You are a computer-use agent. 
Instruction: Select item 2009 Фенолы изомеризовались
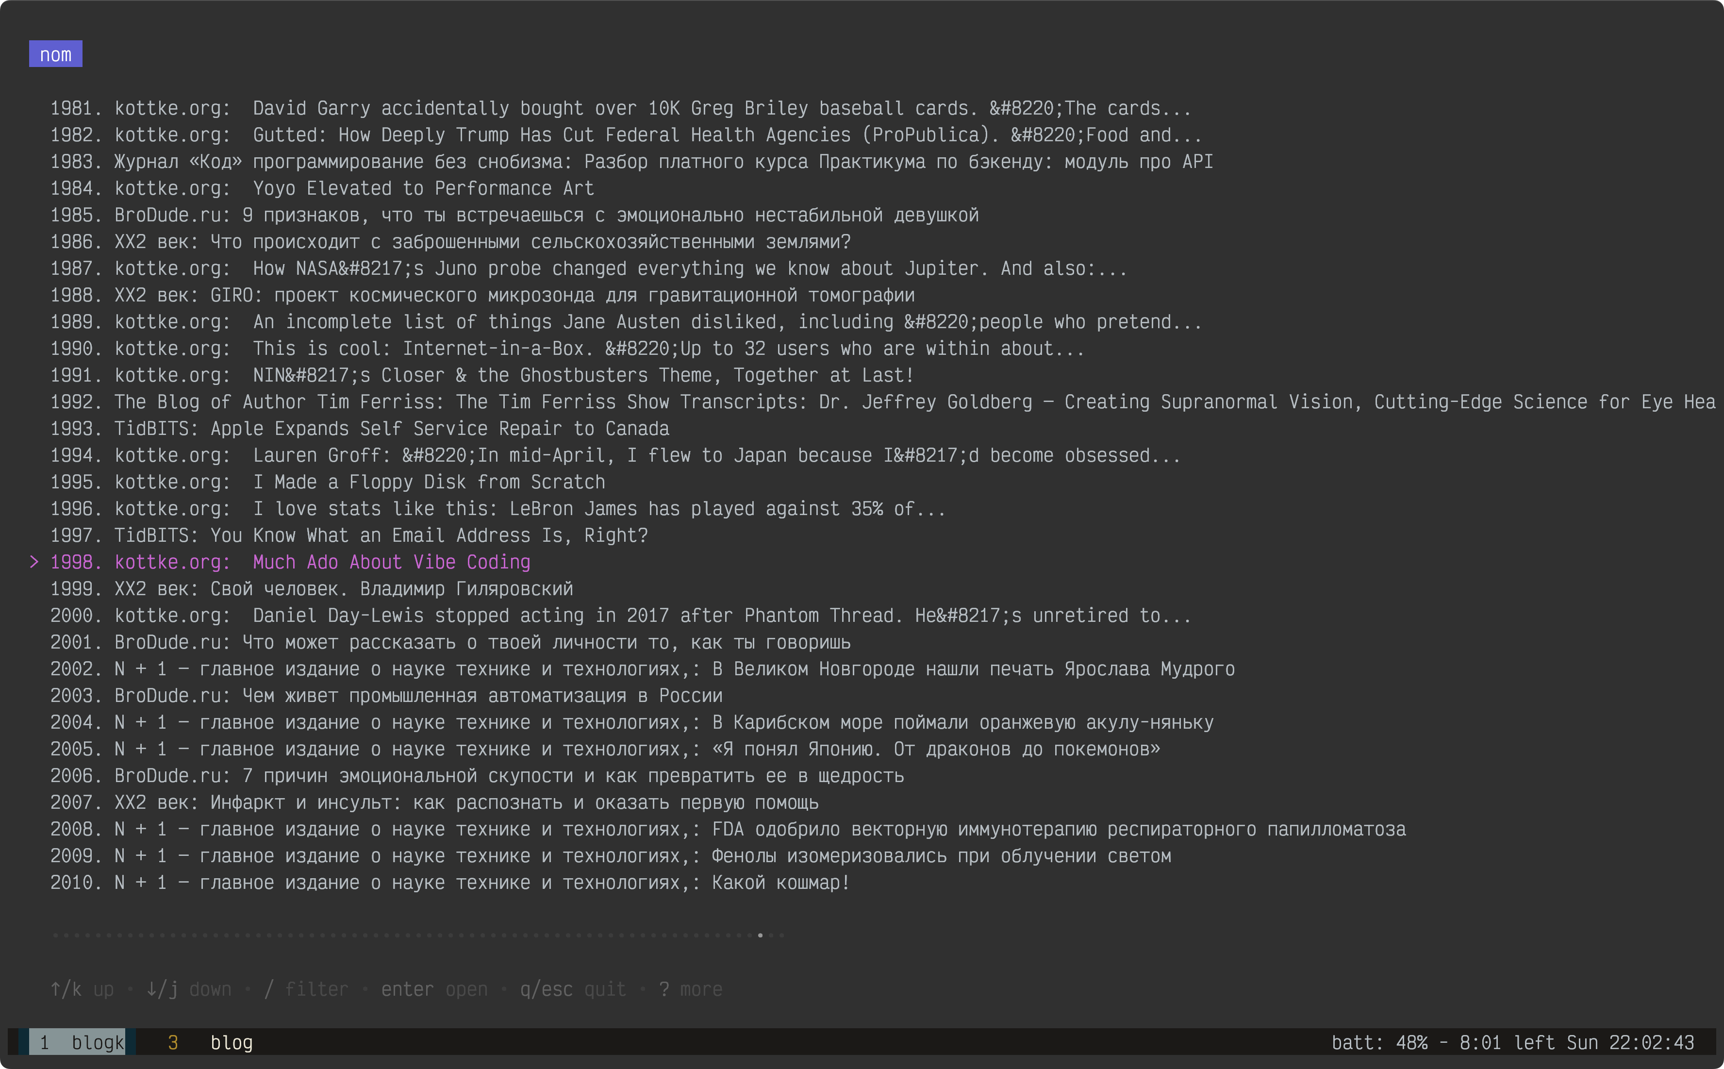click(x=610, y=856)
